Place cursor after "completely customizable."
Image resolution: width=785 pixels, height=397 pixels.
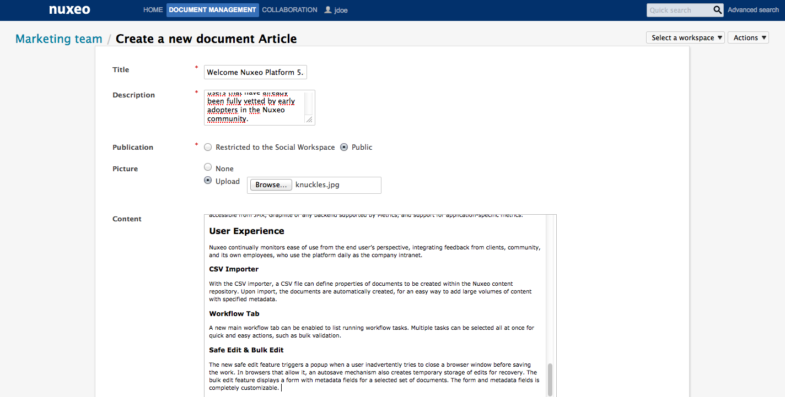[281, 388]
